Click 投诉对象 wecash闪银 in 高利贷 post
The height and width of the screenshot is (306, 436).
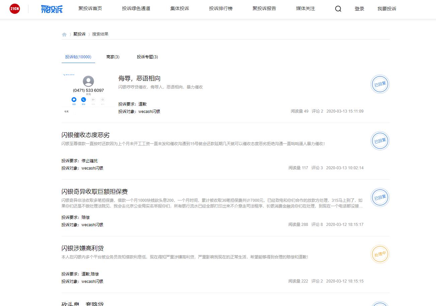tap(82, 282)
